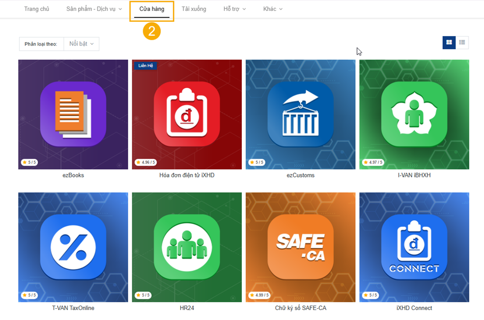The image size is (484, 320).
Task: Open the I-VAN iBHXH flower icon
Action: 414,114
